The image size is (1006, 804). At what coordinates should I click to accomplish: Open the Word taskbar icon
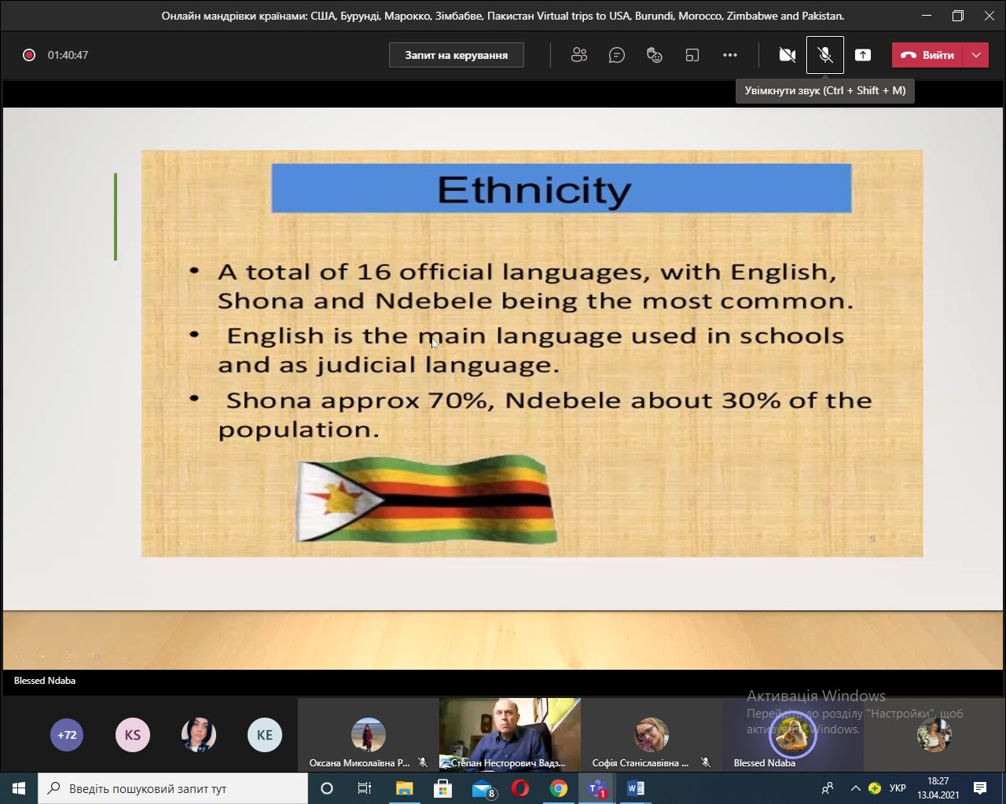tap(635, 788)
